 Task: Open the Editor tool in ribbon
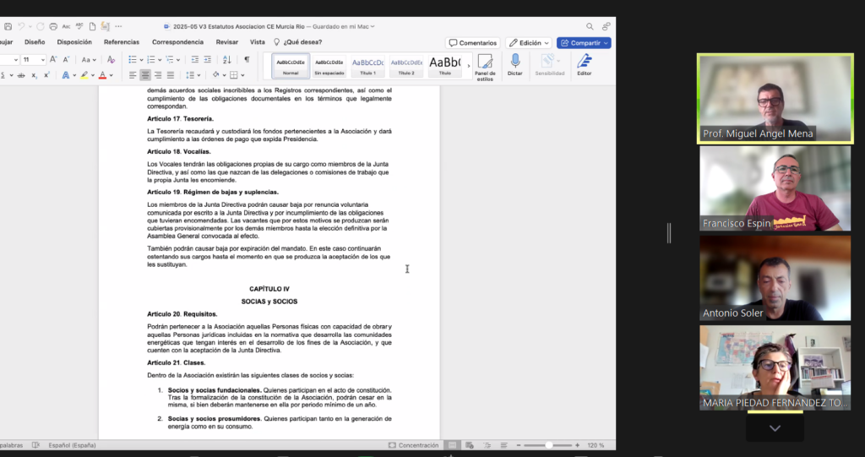[x=584, y=65]
